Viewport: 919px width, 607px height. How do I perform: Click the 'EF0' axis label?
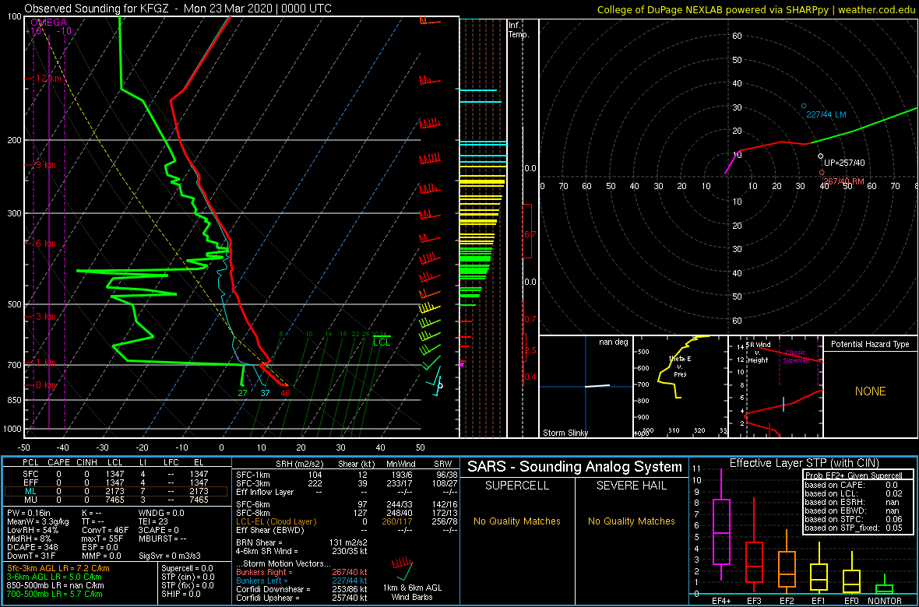851,601
